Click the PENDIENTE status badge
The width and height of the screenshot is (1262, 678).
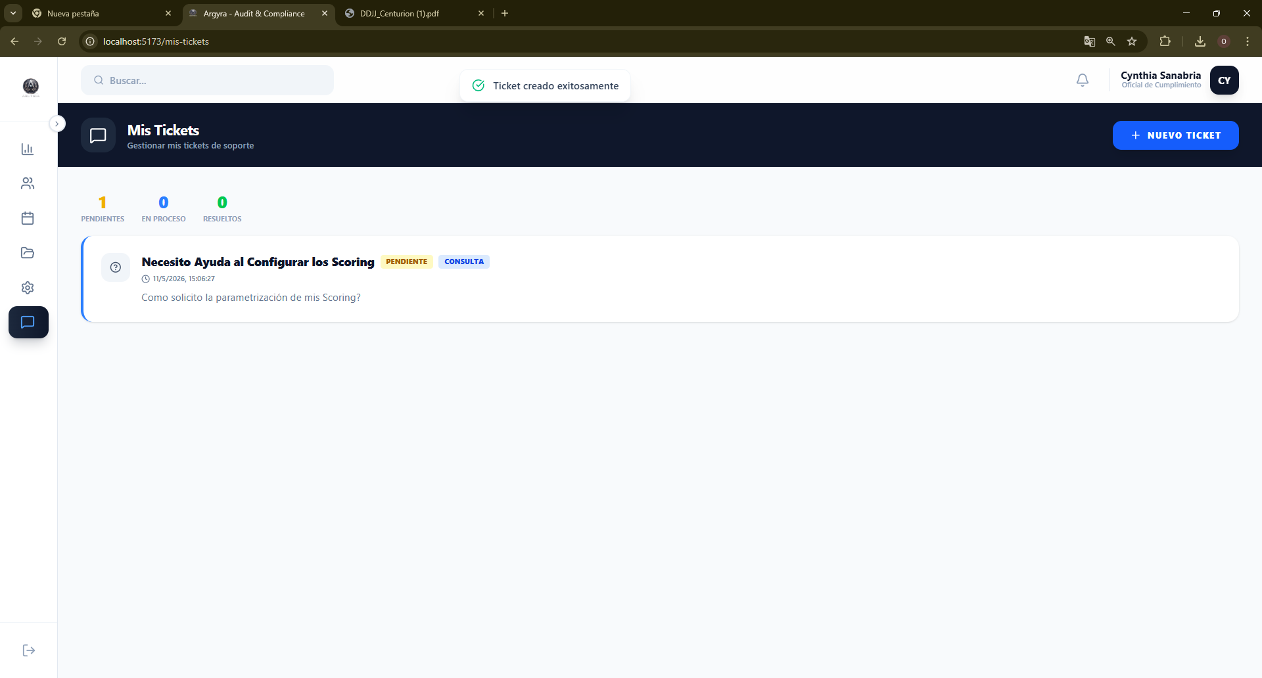[406, 261]
